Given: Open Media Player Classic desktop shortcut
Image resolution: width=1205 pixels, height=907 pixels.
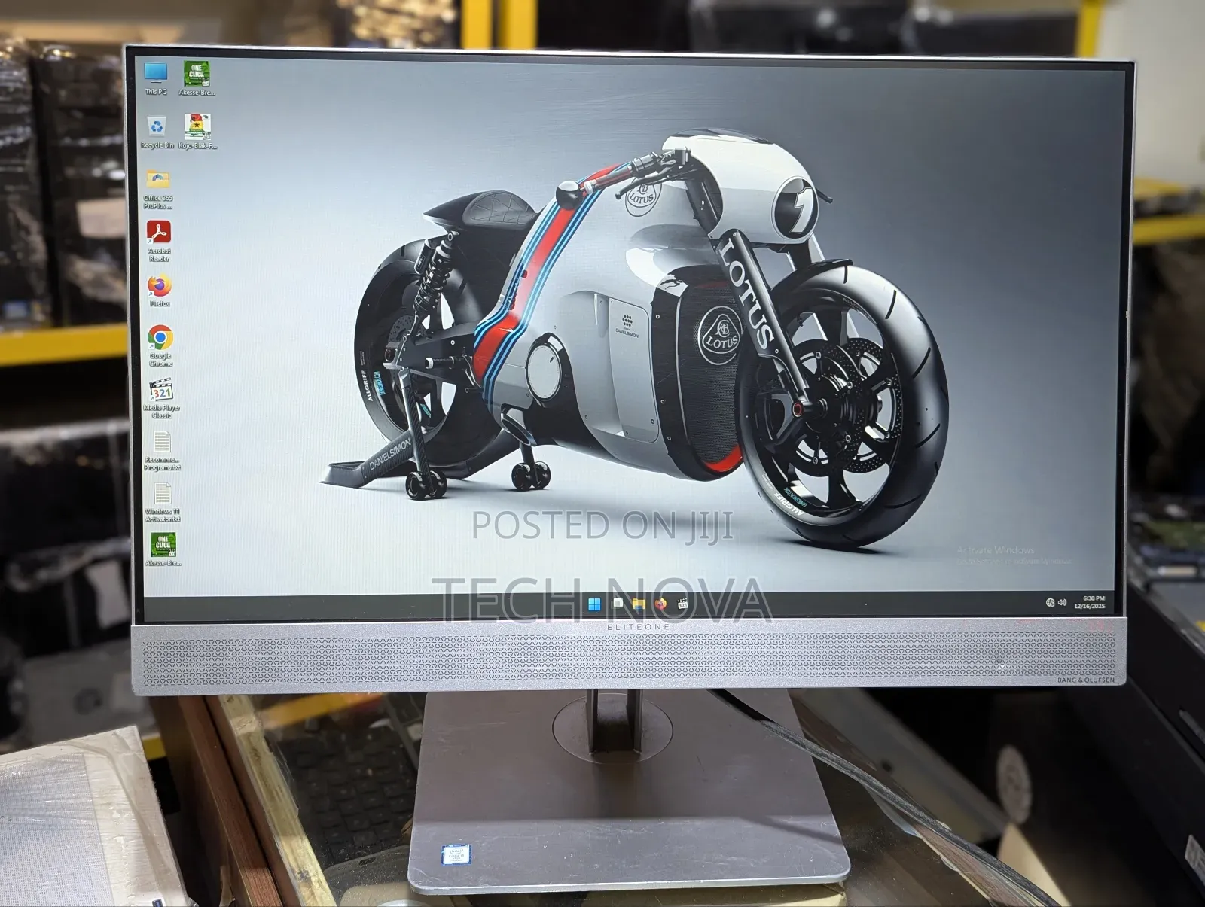Looking at the screenshot, I should (161, 398).
